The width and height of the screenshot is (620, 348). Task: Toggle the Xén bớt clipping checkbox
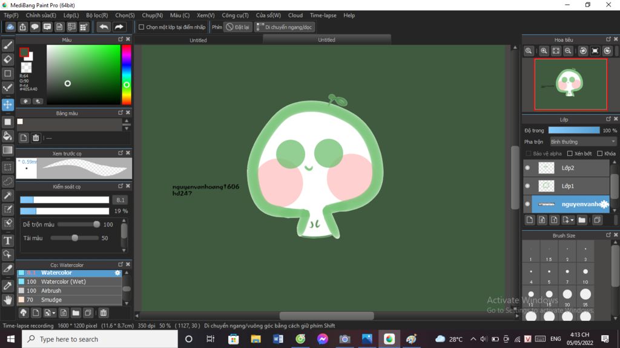[x=570, y=153]
